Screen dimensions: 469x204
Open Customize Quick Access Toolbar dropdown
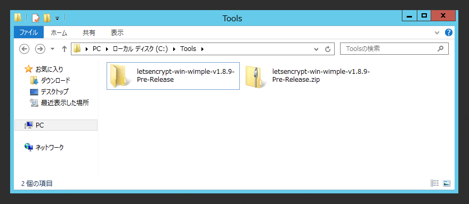[58, 19]
